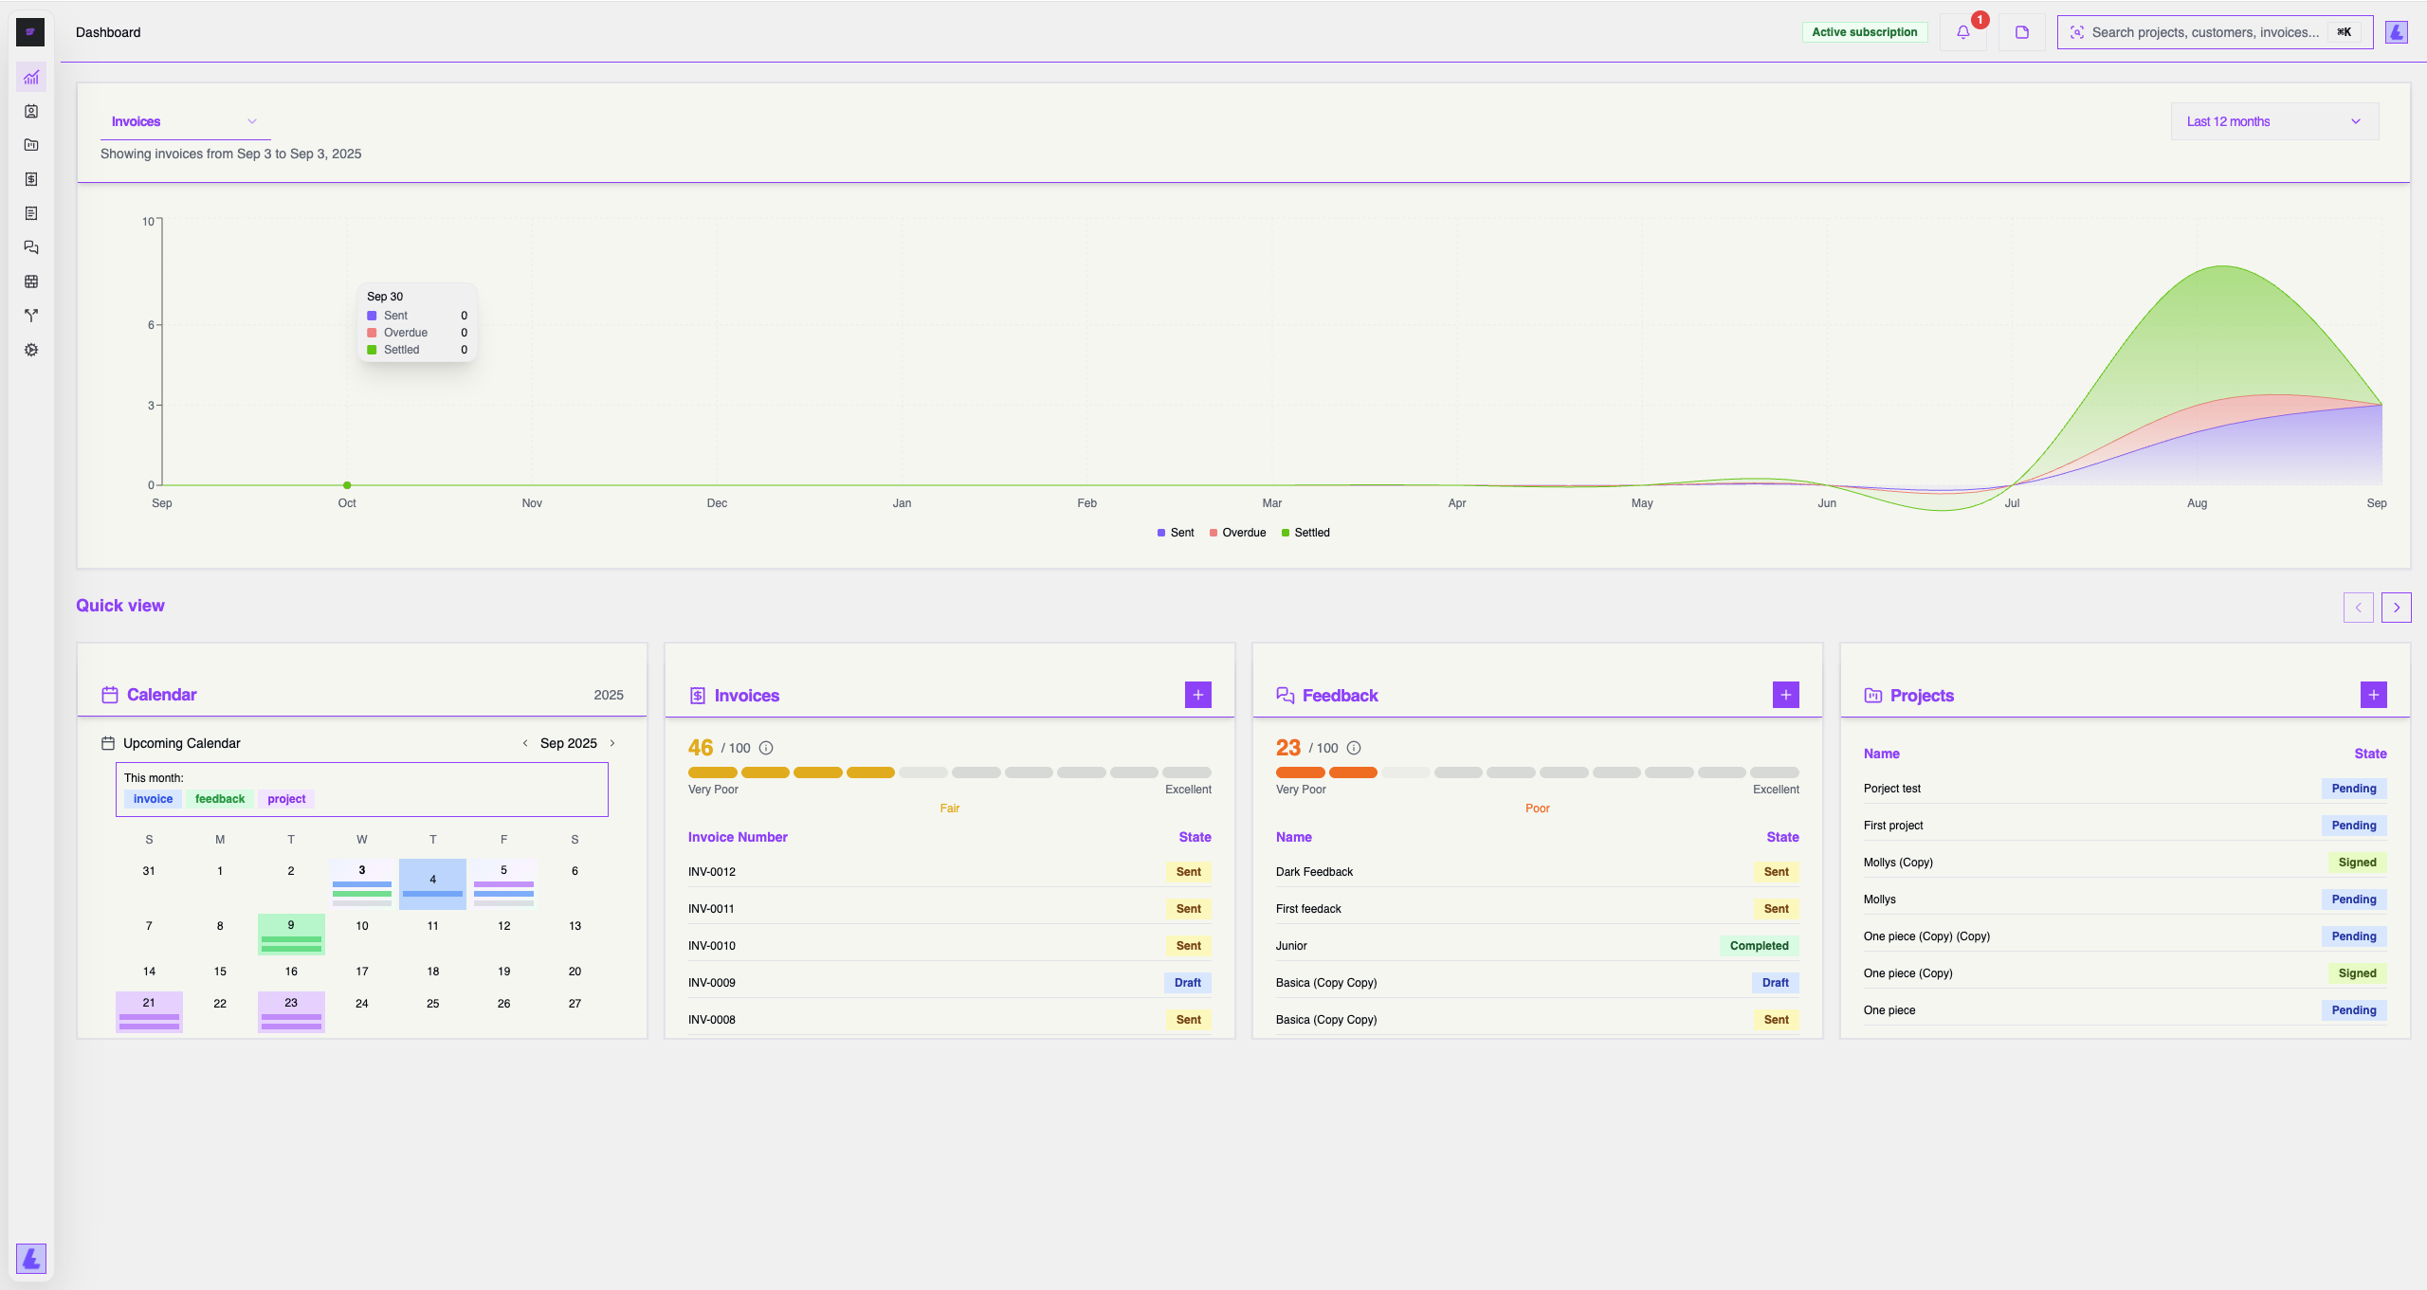Viewport: 2427px width, 1290px height.
Task: Expand the Invoices chart type selector
Action: [184, 121]
